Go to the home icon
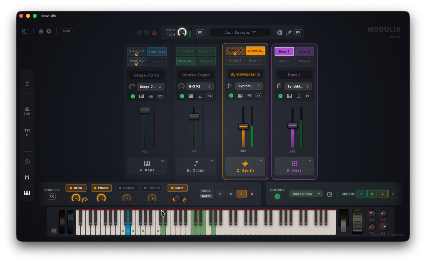The image size is (426, 263). [x=41, y=31]
